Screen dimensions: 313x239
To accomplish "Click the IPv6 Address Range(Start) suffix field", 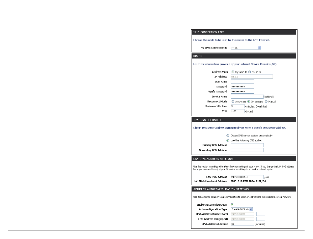I will point(261,214).
